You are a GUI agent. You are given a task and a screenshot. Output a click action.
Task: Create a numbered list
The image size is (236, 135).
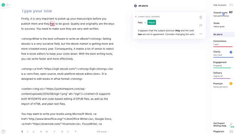(62, 131)
